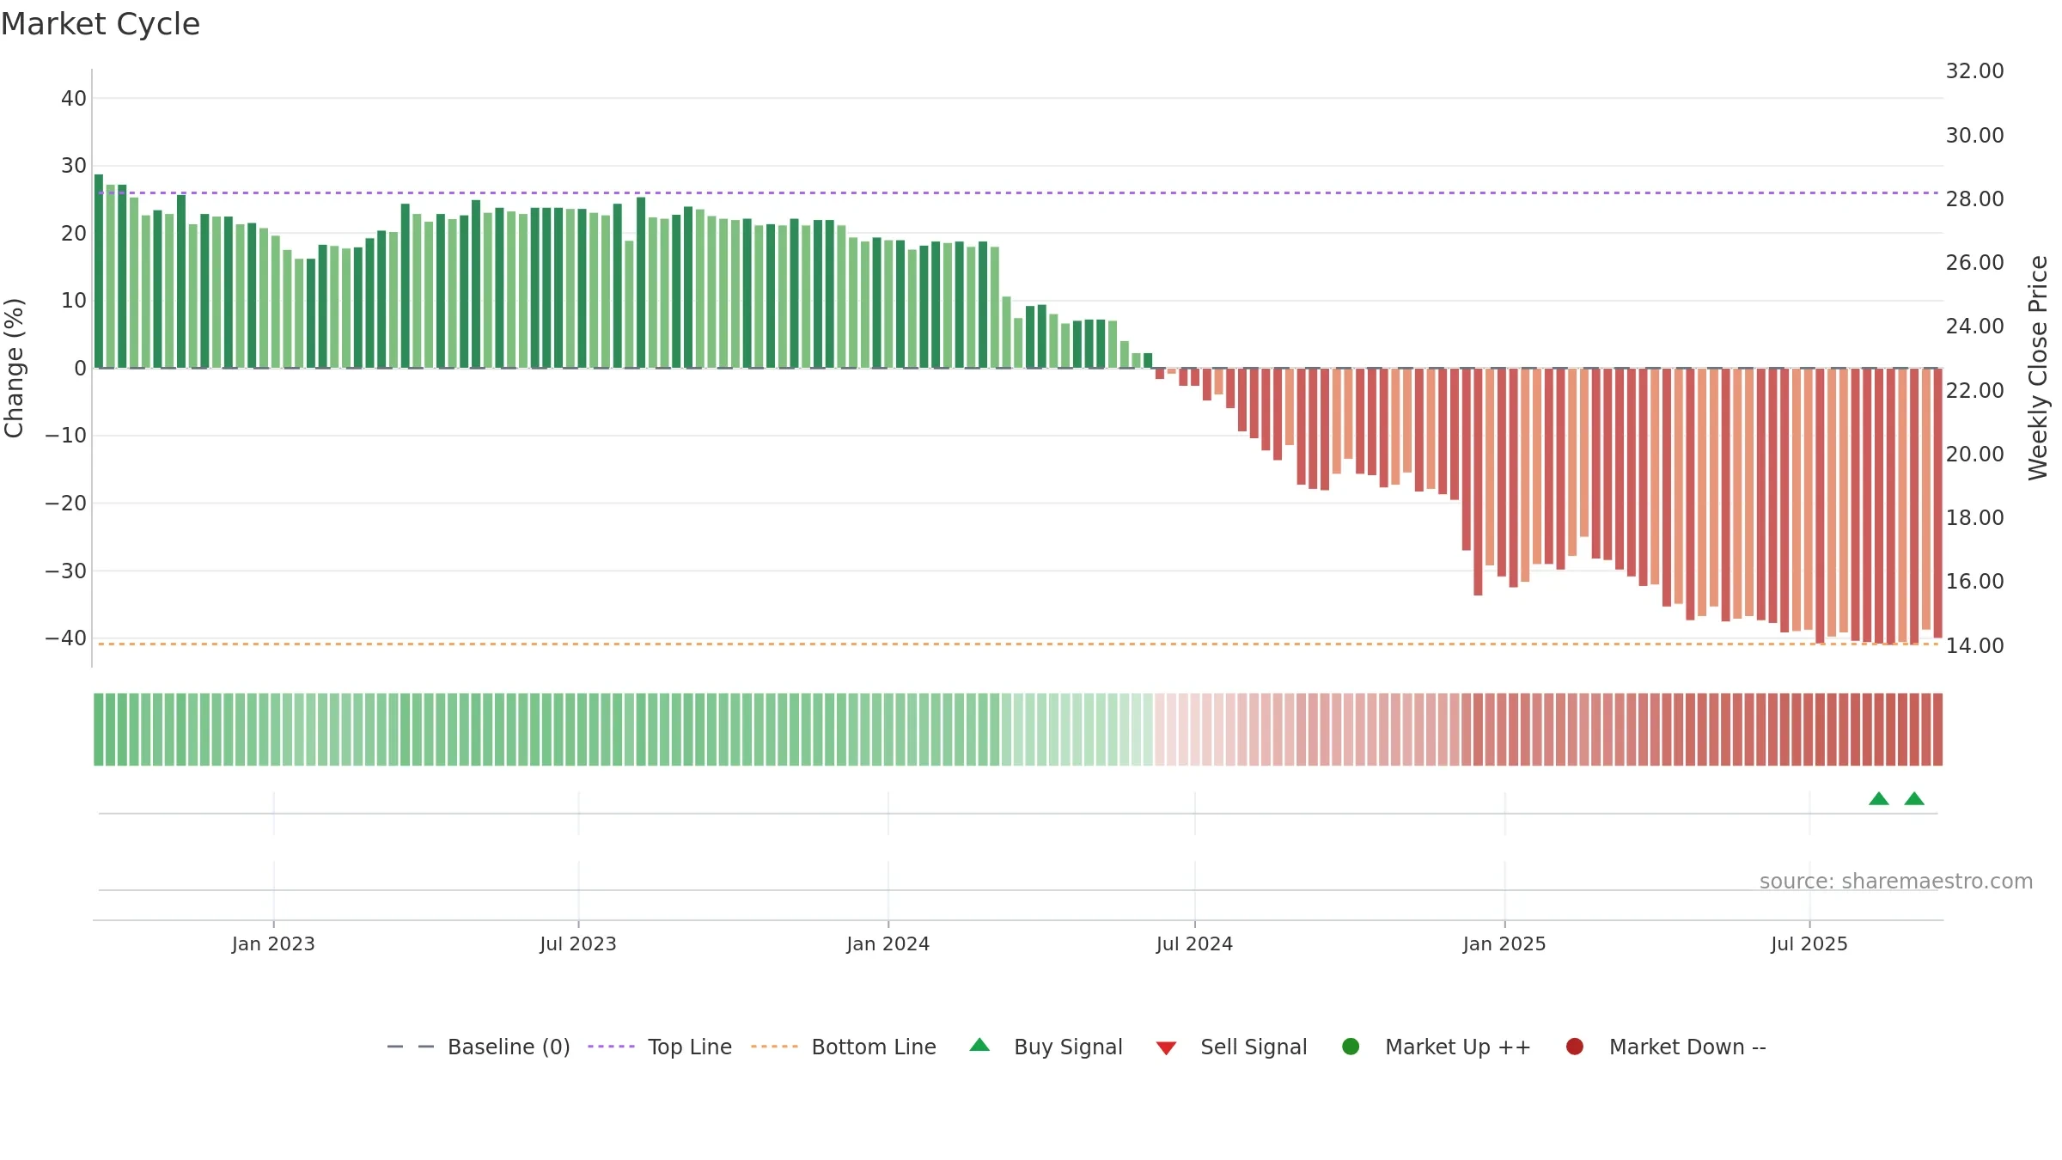Click the source: sharemaestro.com text
Image resolution: width=2062 pixels, height=1160 pixels.
pyautogui.click(x=1896, y=881)
